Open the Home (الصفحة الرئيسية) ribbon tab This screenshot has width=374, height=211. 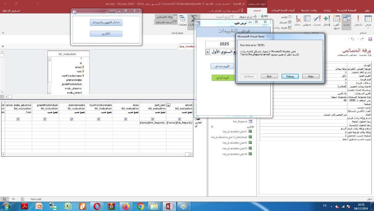point(346,10)
